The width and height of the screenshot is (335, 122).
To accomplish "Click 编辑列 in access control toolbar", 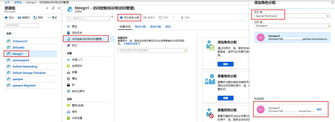I will point(149,18).
